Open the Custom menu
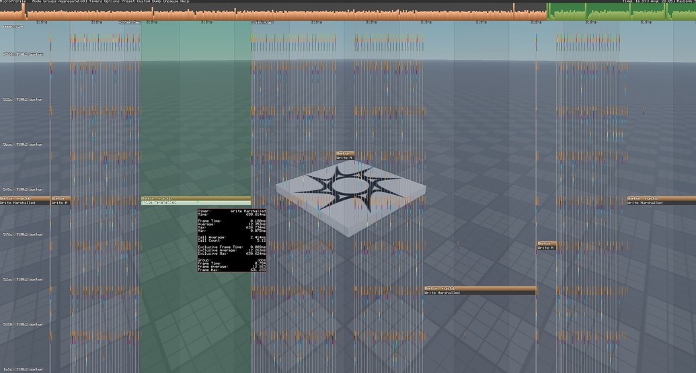This screenshot has width=696, height=373. pos(143,1)
